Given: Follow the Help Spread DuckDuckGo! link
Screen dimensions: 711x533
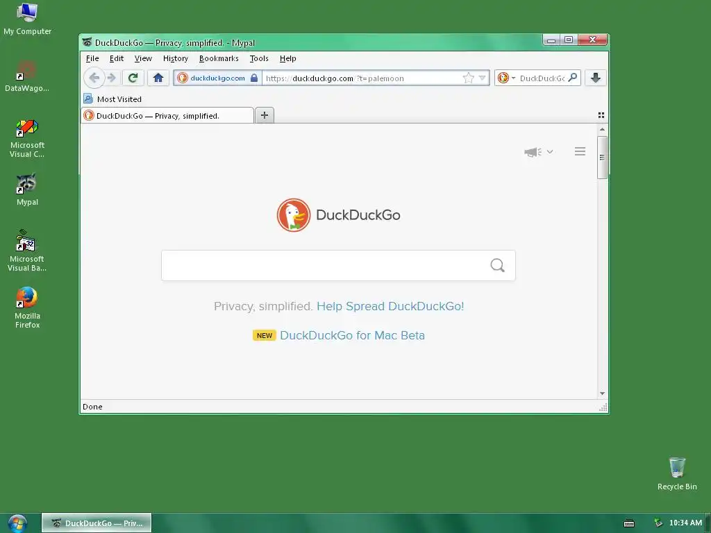Looking at the screenshot, I should (390, 306).
